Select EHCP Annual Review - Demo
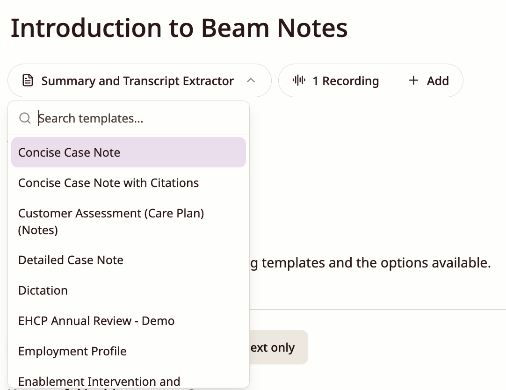 (129, 321)
